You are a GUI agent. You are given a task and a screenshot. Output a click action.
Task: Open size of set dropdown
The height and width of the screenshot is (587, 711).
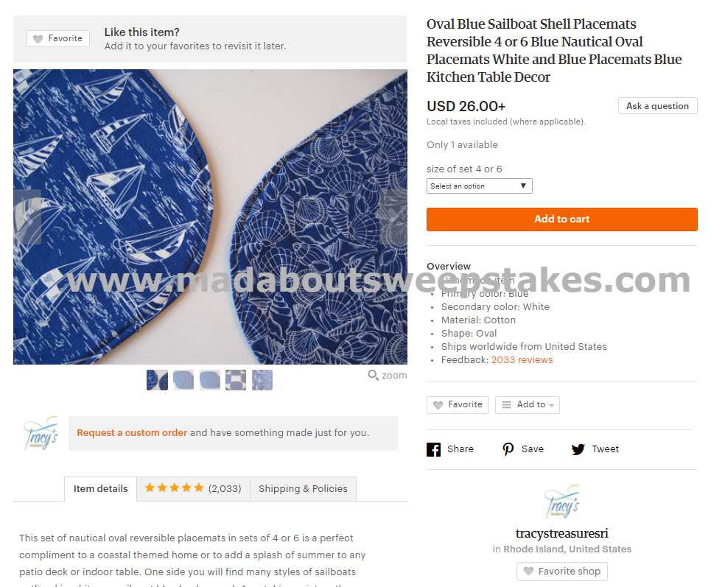pos(480,186)
